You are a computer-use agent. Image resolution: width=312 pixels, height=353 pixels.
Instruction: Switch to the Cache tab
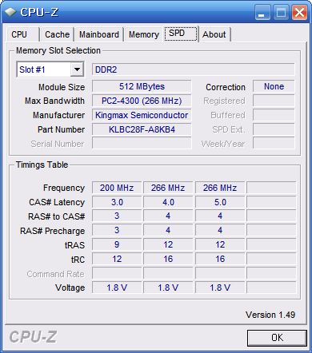point(57,34)
